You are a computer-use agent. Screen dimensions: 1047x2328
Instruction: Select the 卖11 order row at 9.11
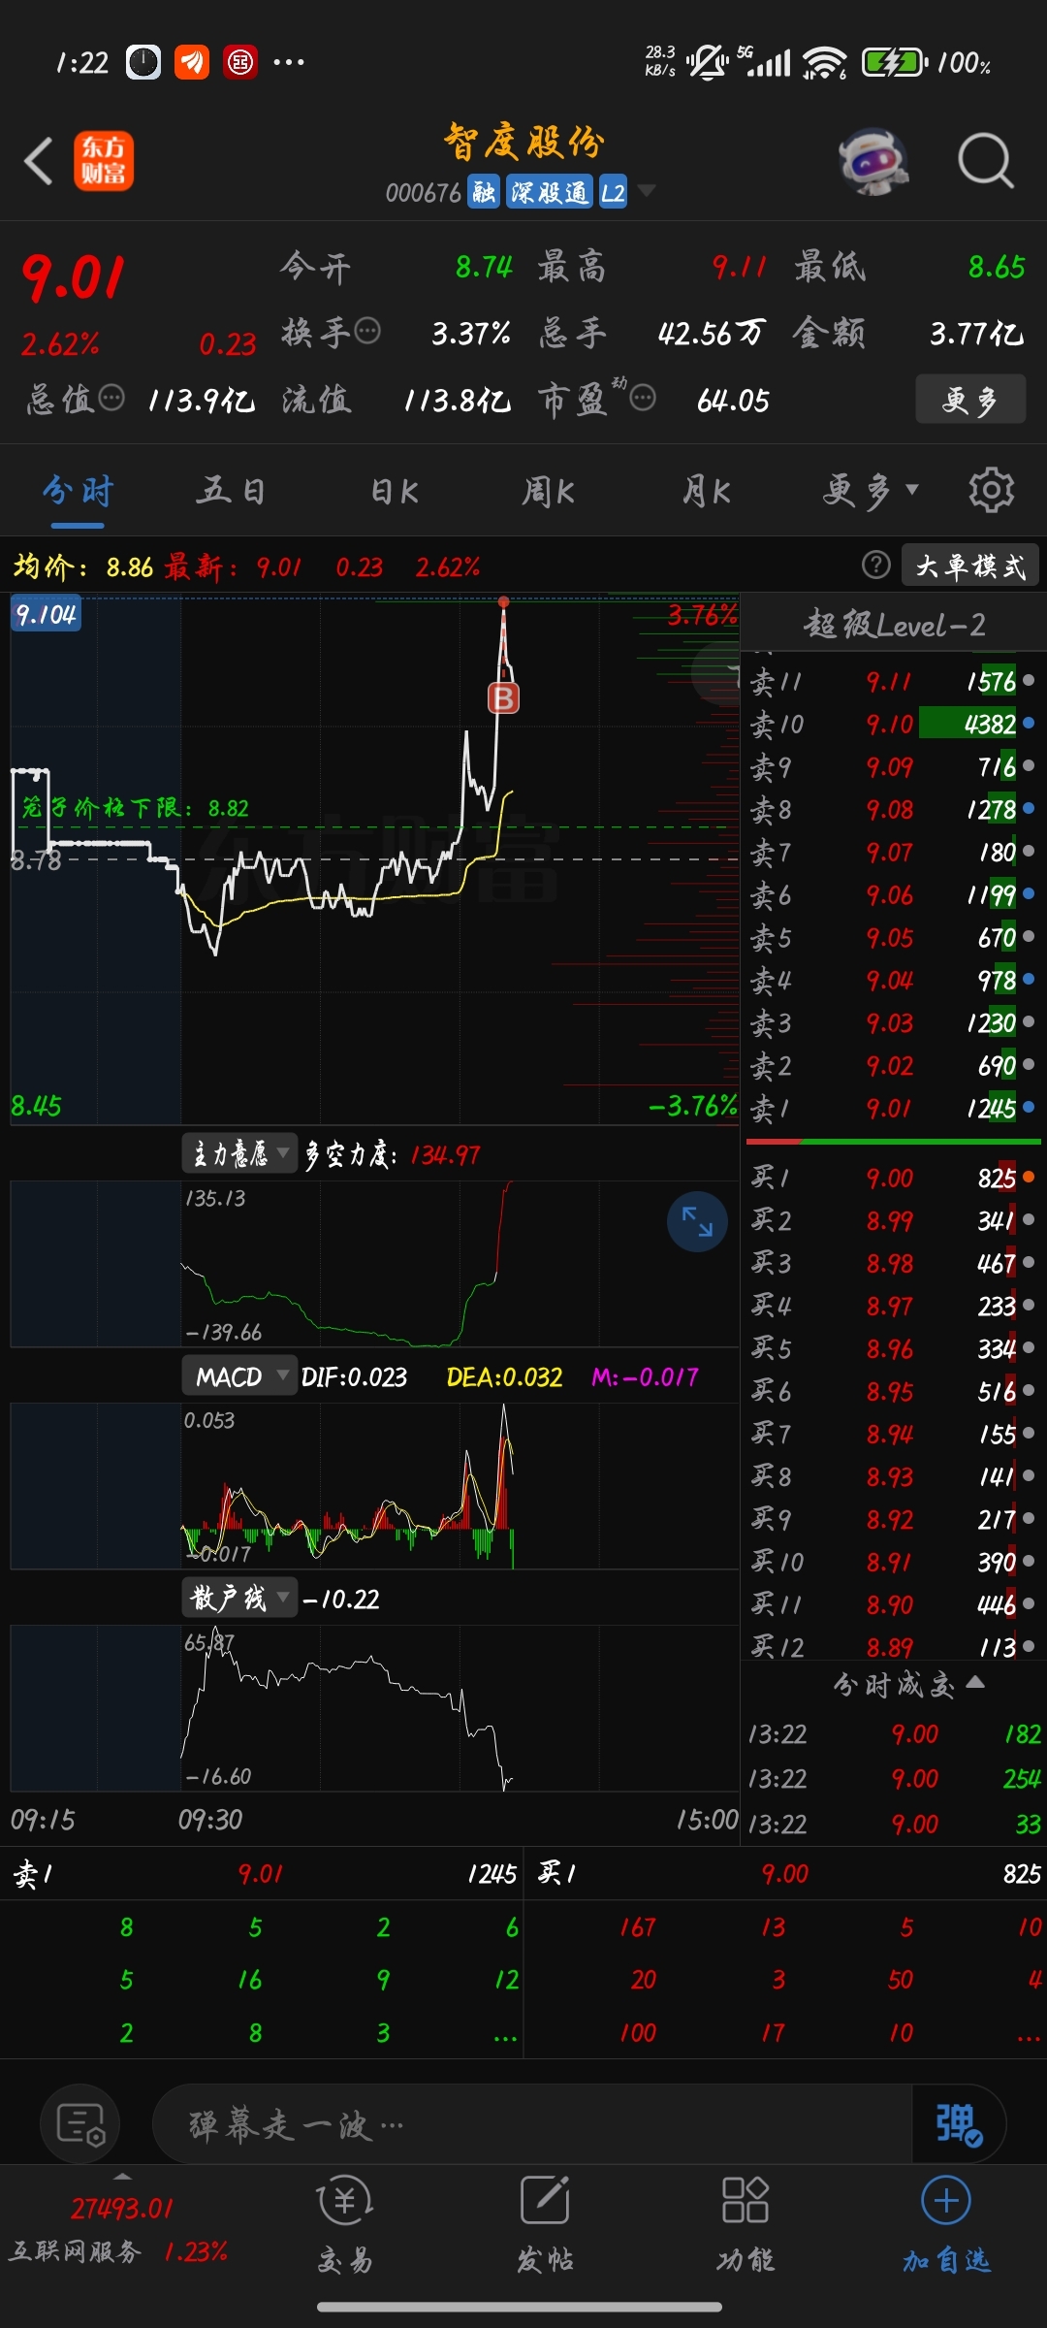(893, 681)
